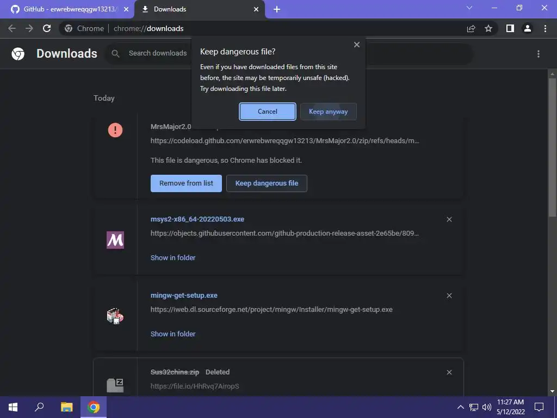
Task: Show mingw-get-setup.exe in folder
Action: [x=173, y=334]
